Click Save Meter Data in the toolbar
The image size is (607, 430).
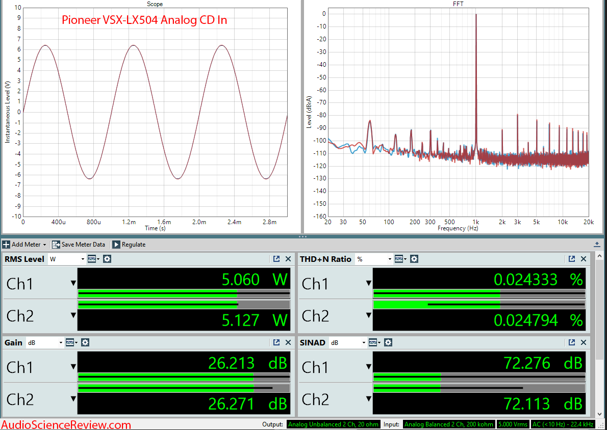(x=79, y=245)
